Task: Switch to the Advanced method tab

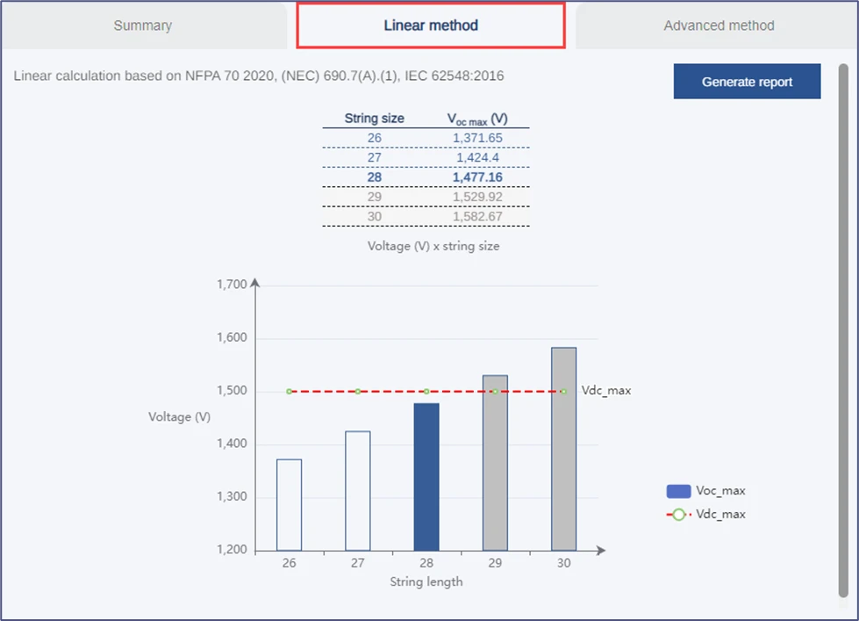Action: [x=718, y=25]
